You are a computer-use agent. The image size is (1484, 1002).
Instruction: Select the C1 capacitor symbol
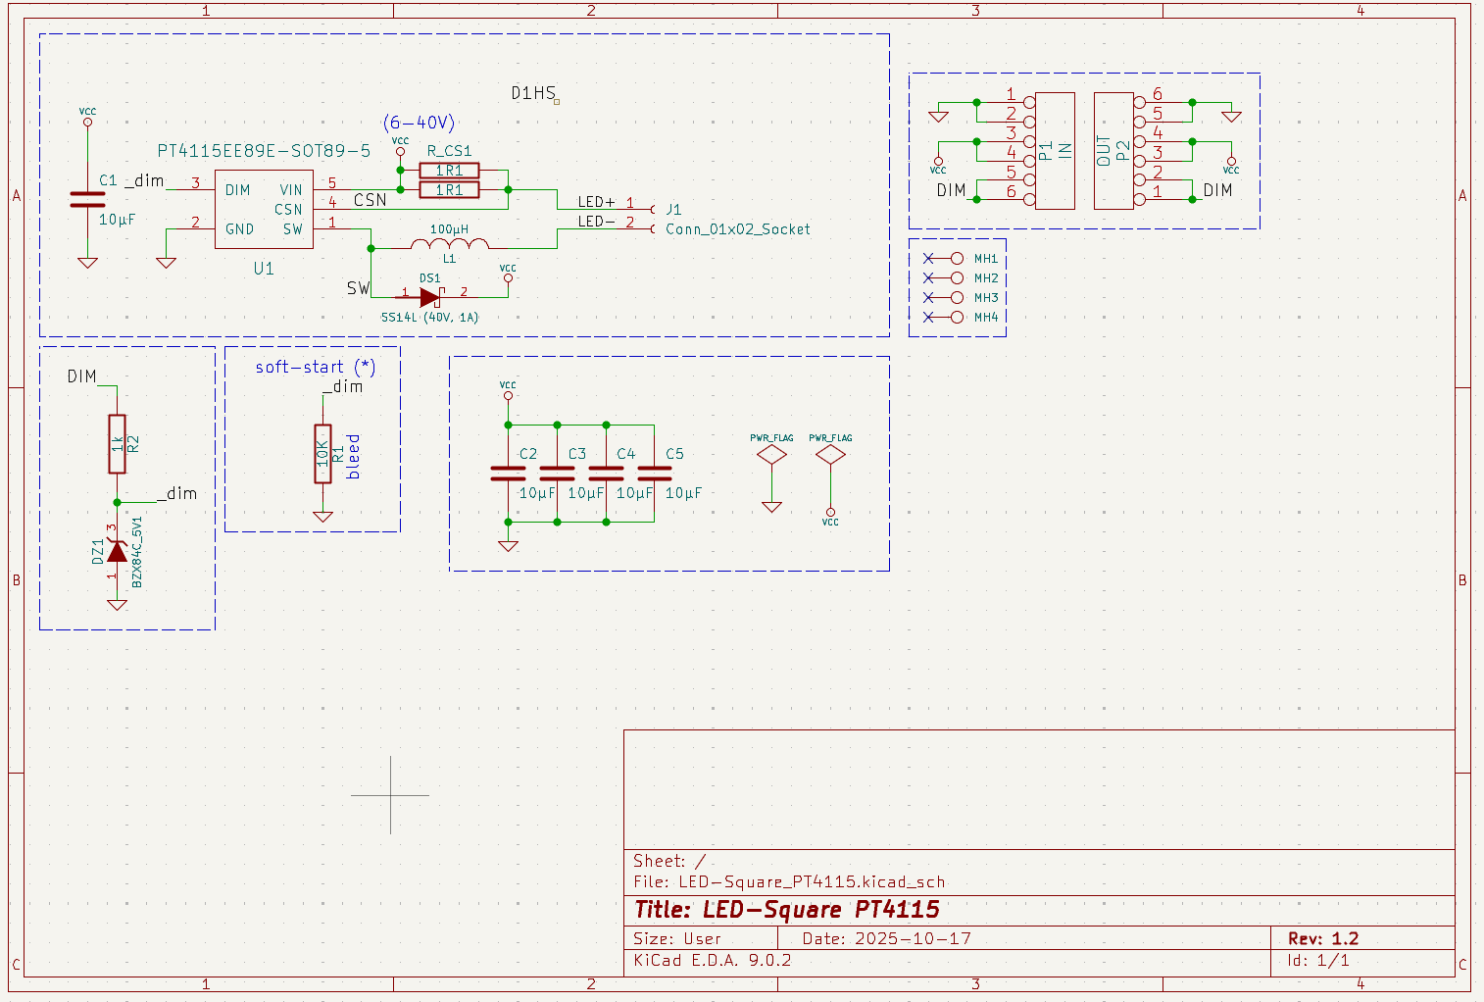pos(87,199)
